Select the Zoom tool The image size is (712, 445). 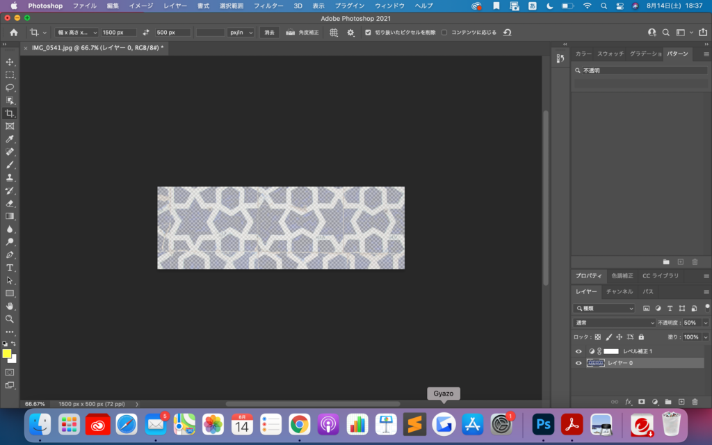(x=10, y=318)
